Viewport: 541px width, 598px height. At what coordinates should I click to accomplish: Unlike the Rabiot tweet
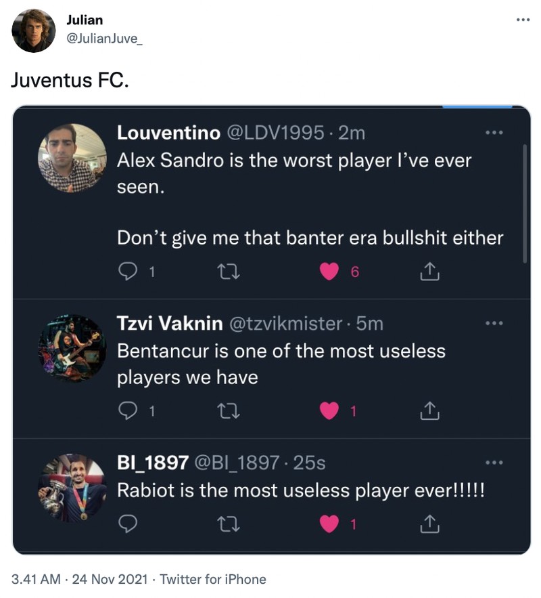[x=329, y=522]
